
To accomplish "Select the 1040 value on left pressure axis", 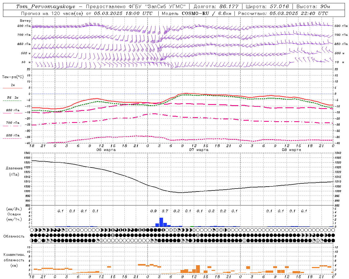I will (27, 153).
